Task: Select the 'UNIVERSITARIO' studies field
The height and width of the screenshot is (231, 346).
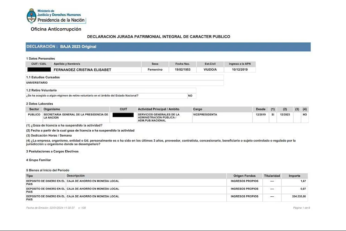Action: [37, 83]
